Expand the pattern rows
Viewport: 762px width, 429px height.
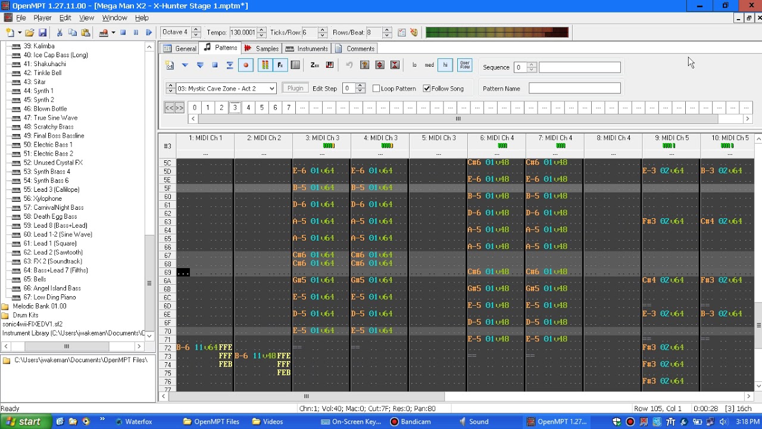pos(379,65)
